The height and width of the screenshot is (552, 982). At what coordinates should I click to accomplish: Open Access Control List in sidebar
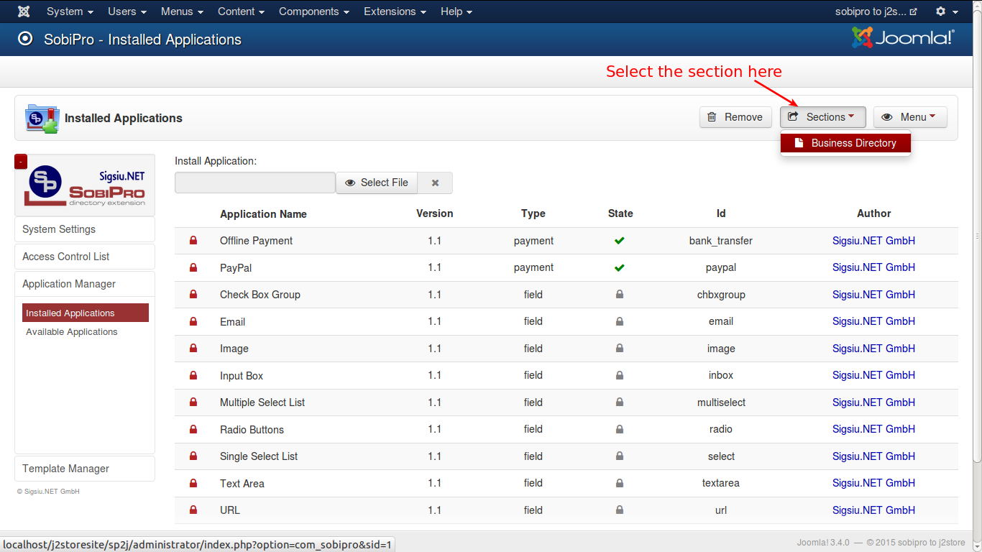pyautogui.click(x=85, y=257)
